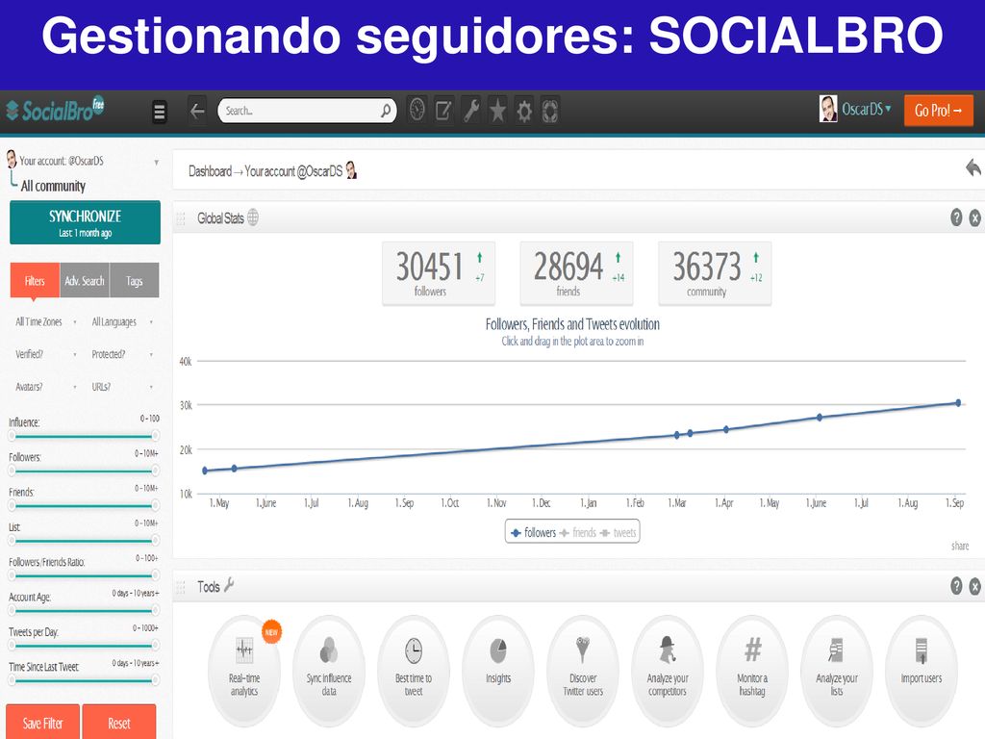Click the last data point on followers chart
This screenshot has width=985, height=739.
[x=958, y=403]
